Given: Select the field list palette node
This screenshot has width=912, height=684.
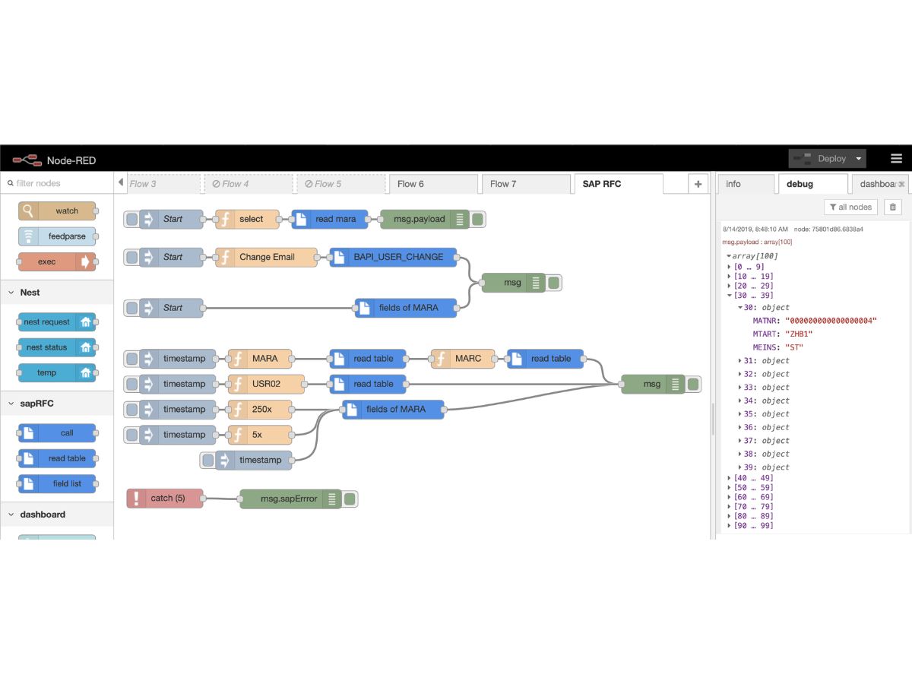Looking at the screenshot, I should click(x=58, y=483).
